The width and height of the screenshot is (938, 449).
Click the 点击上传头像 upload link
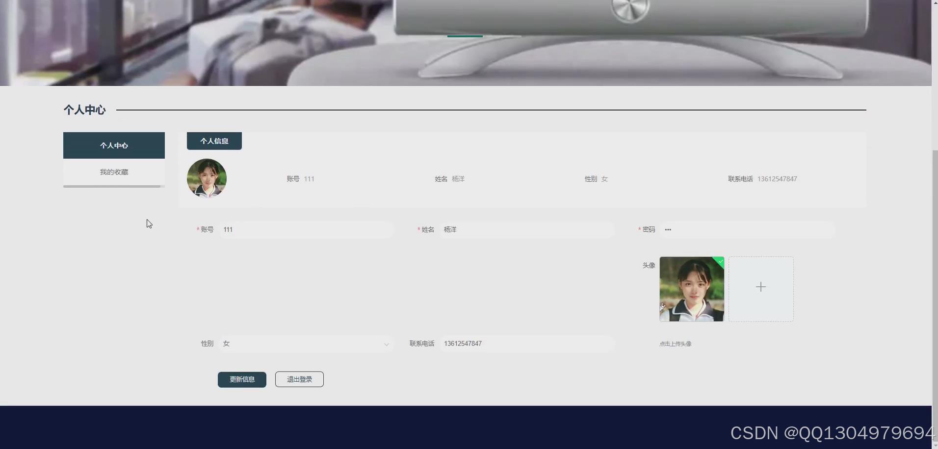[675, 344]
